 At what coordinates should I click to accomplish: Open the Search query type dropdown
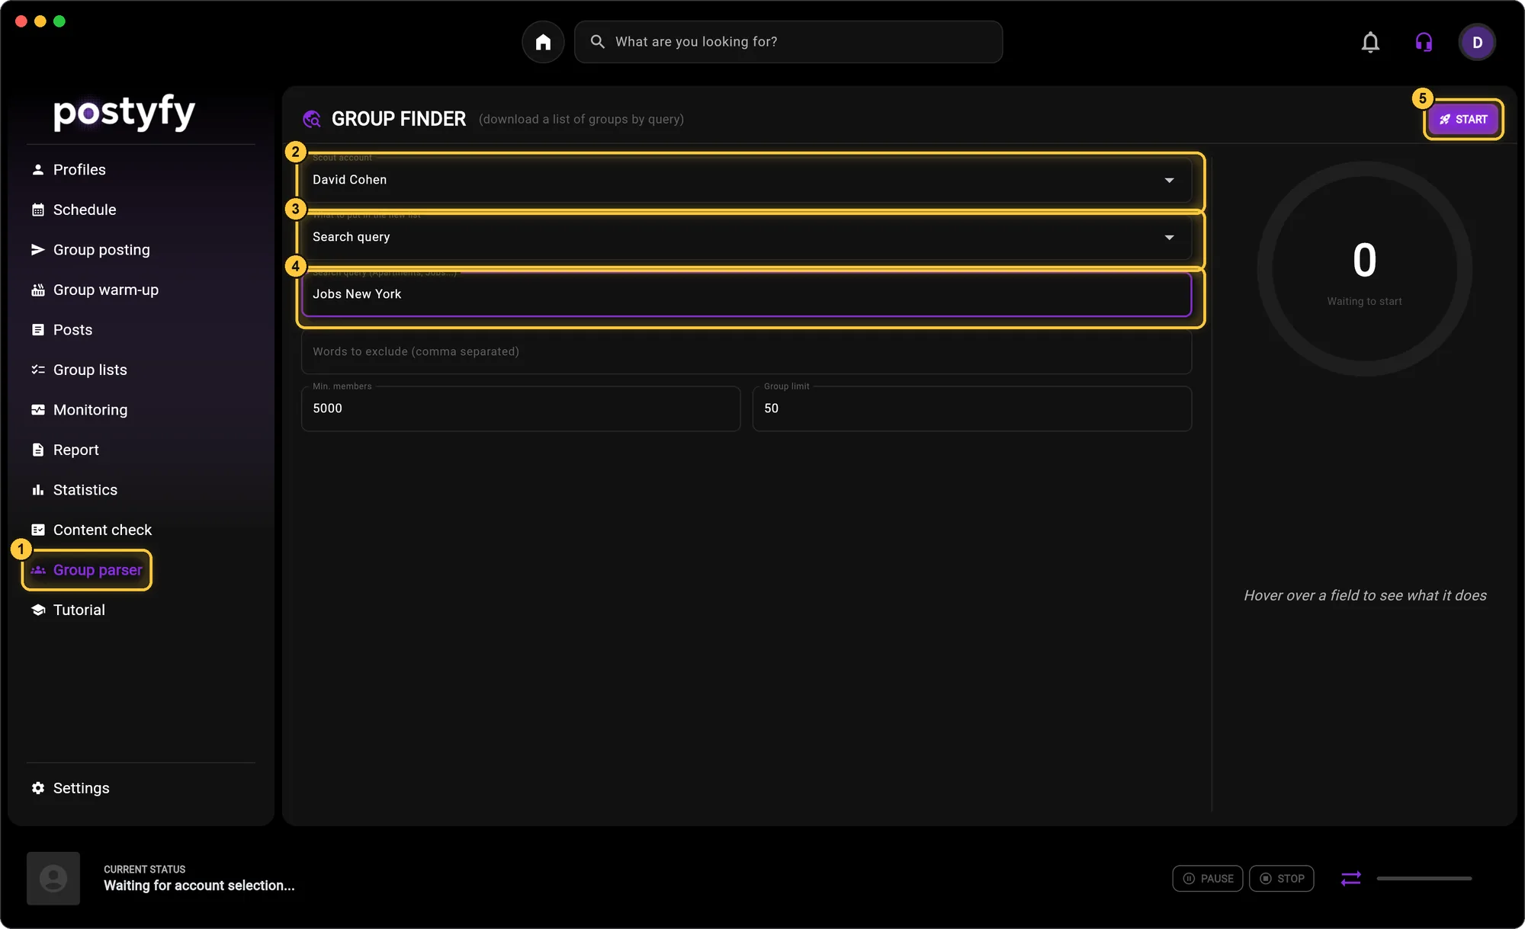pos(746,237)
